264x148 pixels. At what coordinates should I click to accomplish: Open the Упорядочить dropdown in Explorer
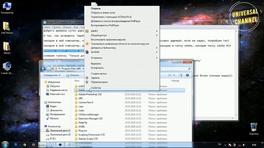52,75
